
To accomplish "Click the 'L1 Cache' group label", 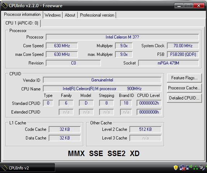I will click(18, 123).
